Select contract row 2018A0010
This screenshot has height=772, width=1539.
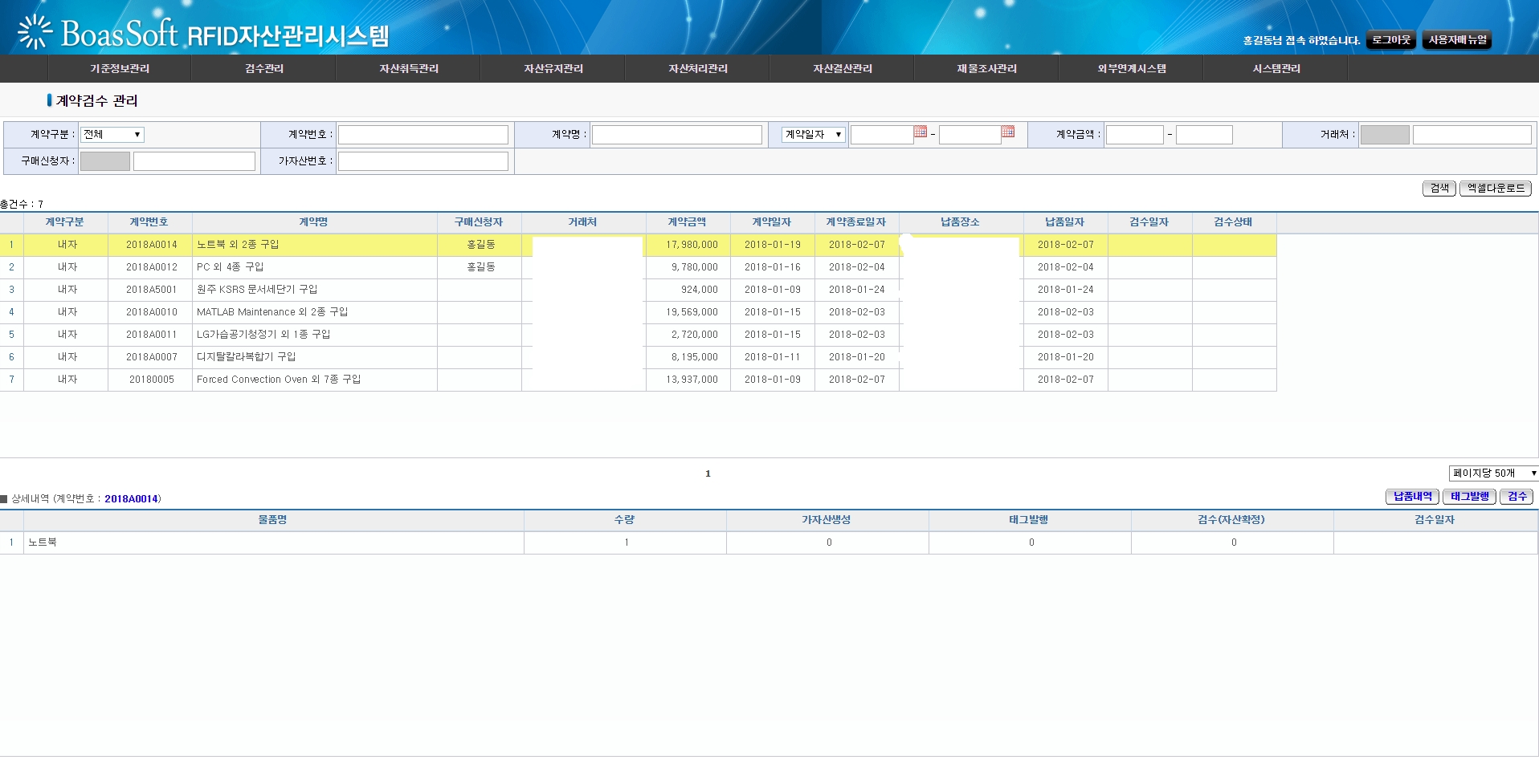tap(639, 312)
